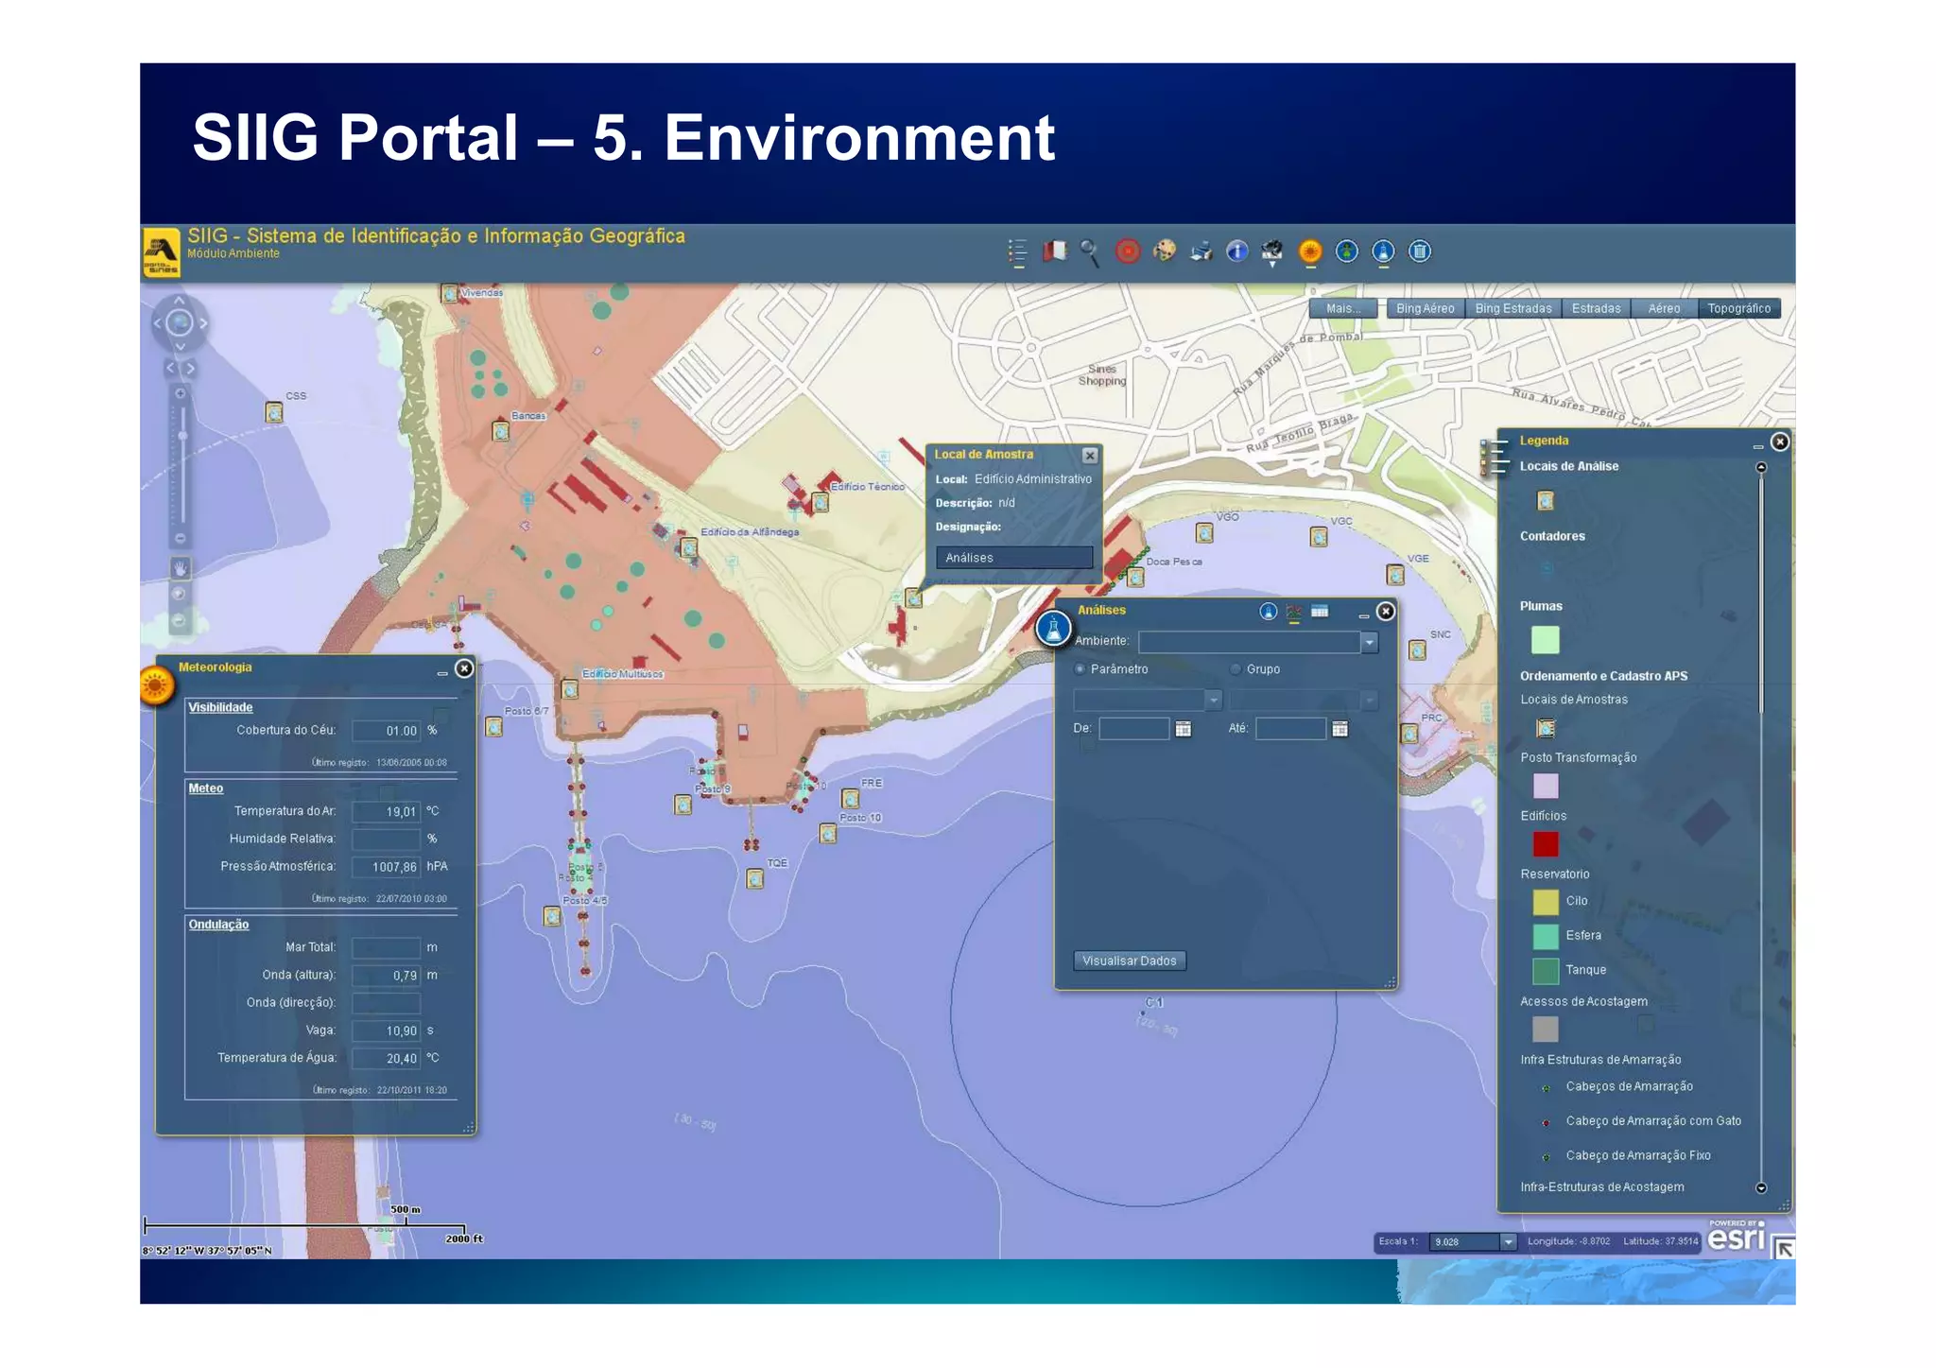Select the Grupo radio option
This screenshot has width=1936, height=1368.
[1236, 669]
